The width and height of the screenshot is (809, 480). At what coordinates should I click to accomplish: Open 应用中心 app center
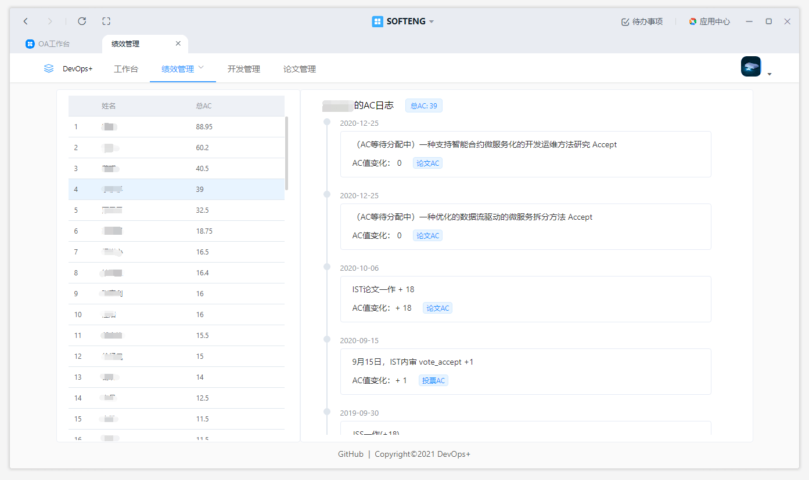[709, 21]
